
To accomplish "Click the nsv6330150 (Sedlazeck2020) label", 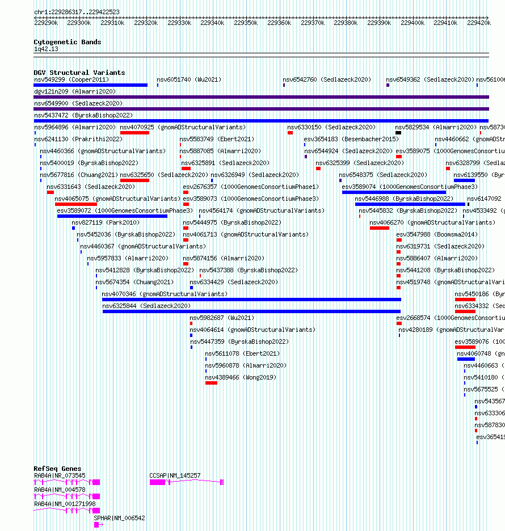I will point(331,127).
